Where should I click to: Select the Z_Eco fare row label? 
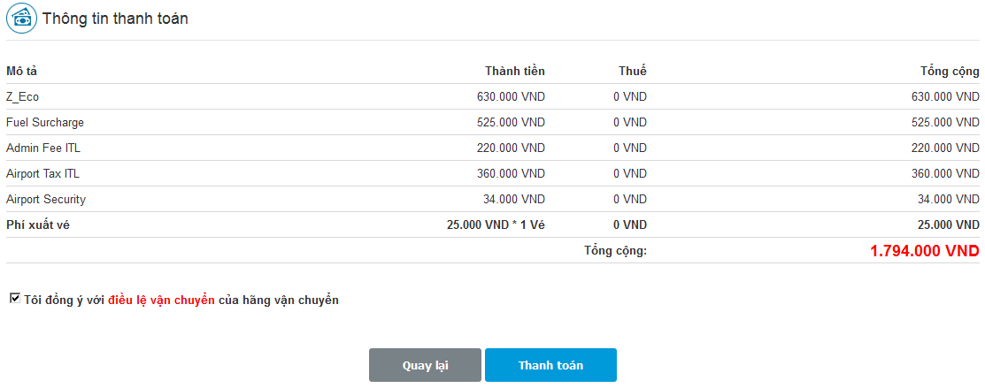pos(23,96)
